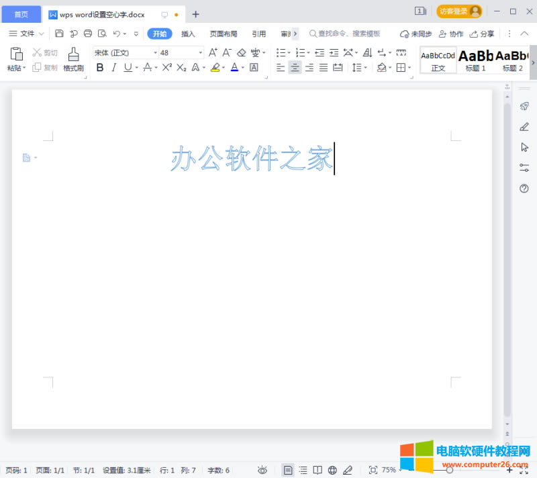
Task: Open the 页面布局 ribbon tab
Action: [224, 33]
